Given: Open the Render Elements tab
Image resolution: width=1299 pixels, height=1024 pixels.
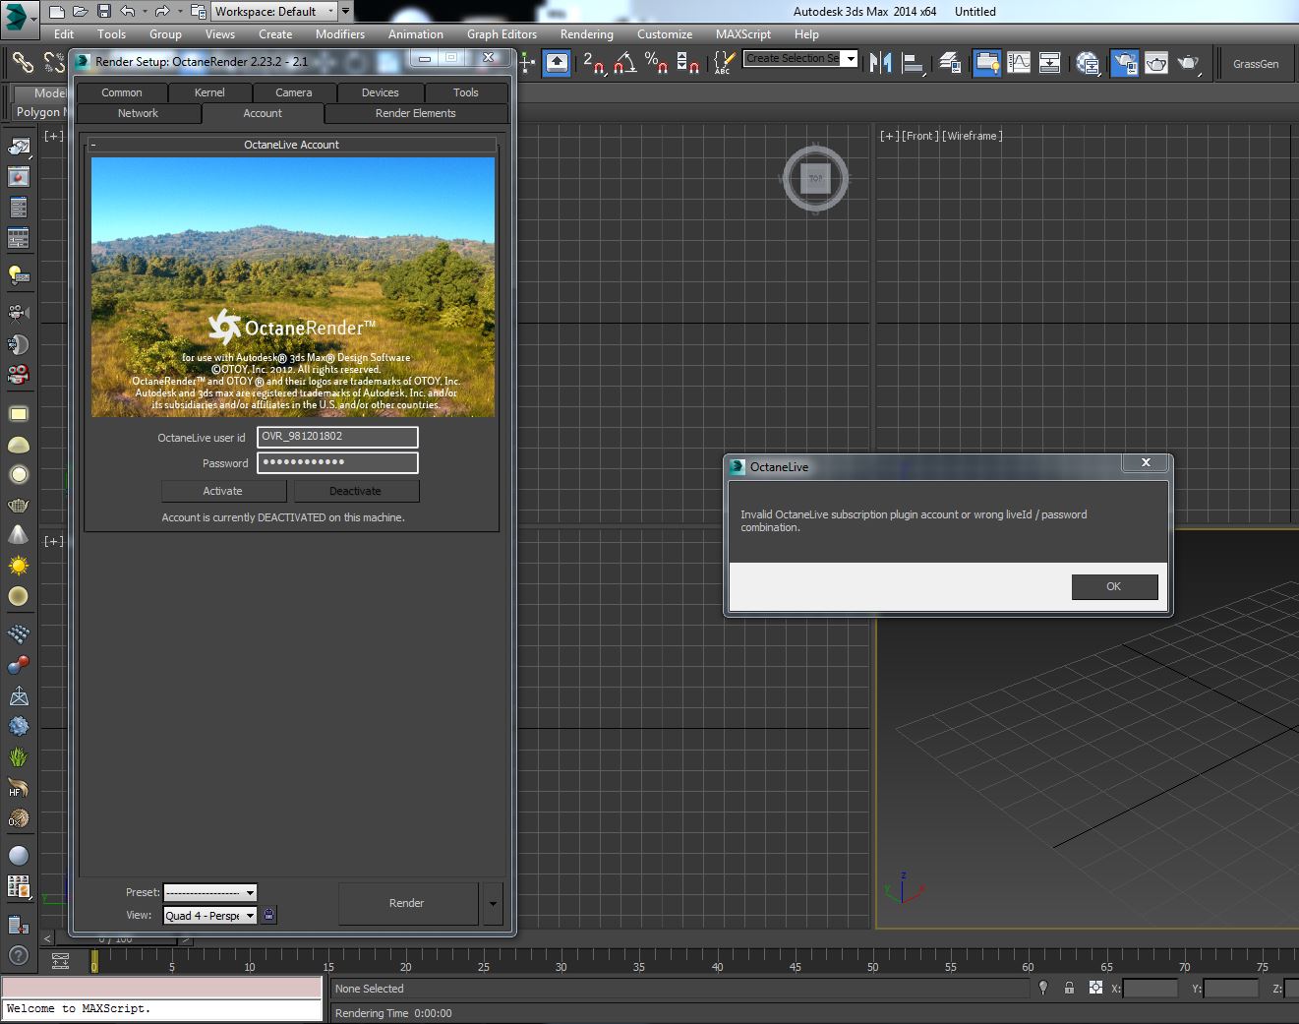Looking at the screenshot, I should pyautogui.click(x=416, y=113).
